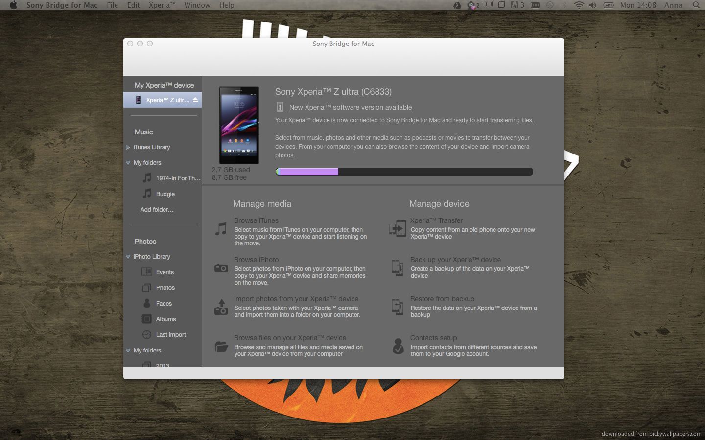This screenshot has width=705, height=440.
Task: Select Faces in the sidebar
Action: point(164,304)
